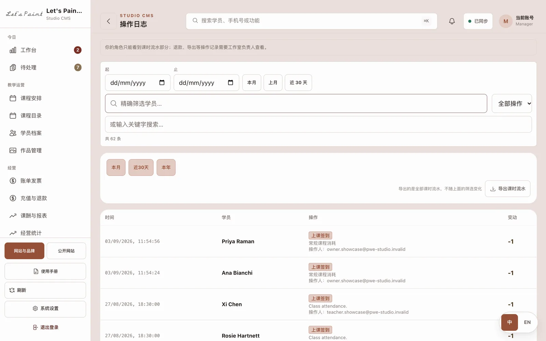Open 工作台 in the sidebar
Screen dimensions: 546x341
pos(45,50)
